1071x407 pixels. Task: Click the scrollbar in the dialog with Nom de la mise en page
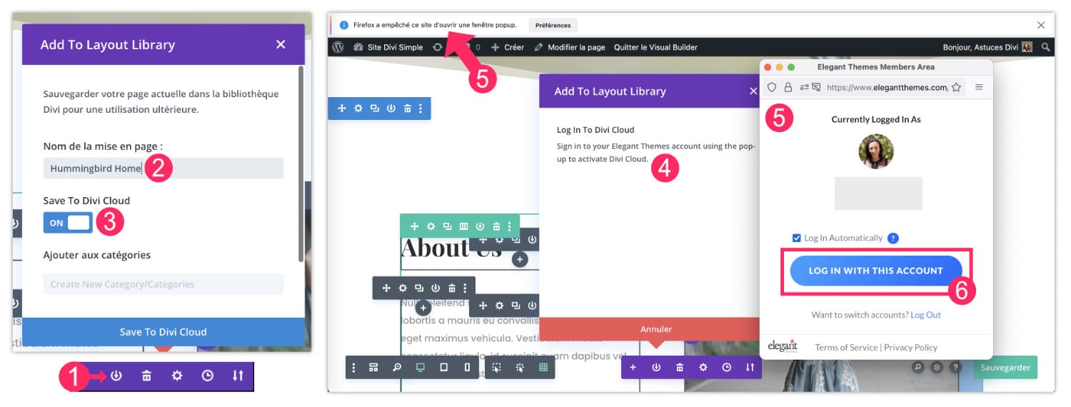point(301,164)
